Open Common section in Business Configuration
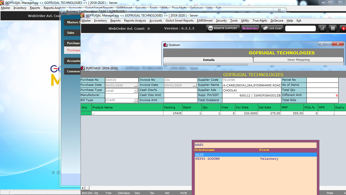The width and height of the screenshot is (346, 195). click(72, 71)
